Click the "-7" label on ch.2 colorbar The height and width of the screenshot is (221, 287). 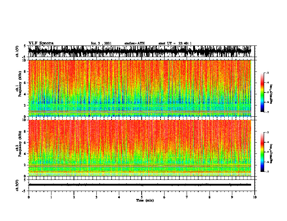pos(267,172)
